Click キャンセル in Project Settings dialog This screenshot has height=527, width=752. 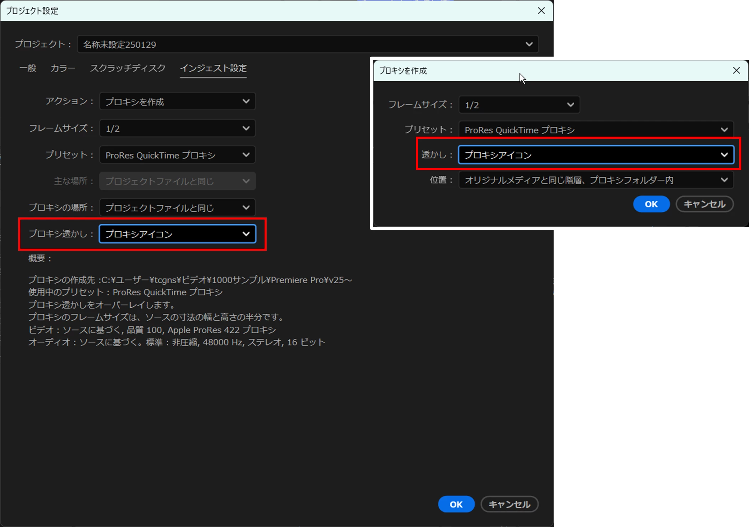point(509,504)
